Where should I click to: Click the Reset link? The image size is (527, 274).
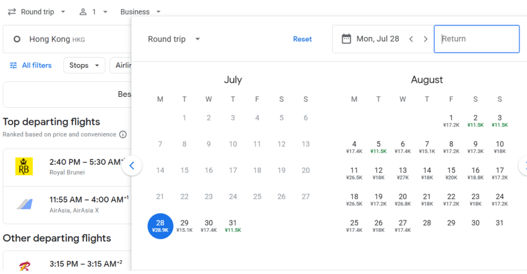click(x=302, y=39)
